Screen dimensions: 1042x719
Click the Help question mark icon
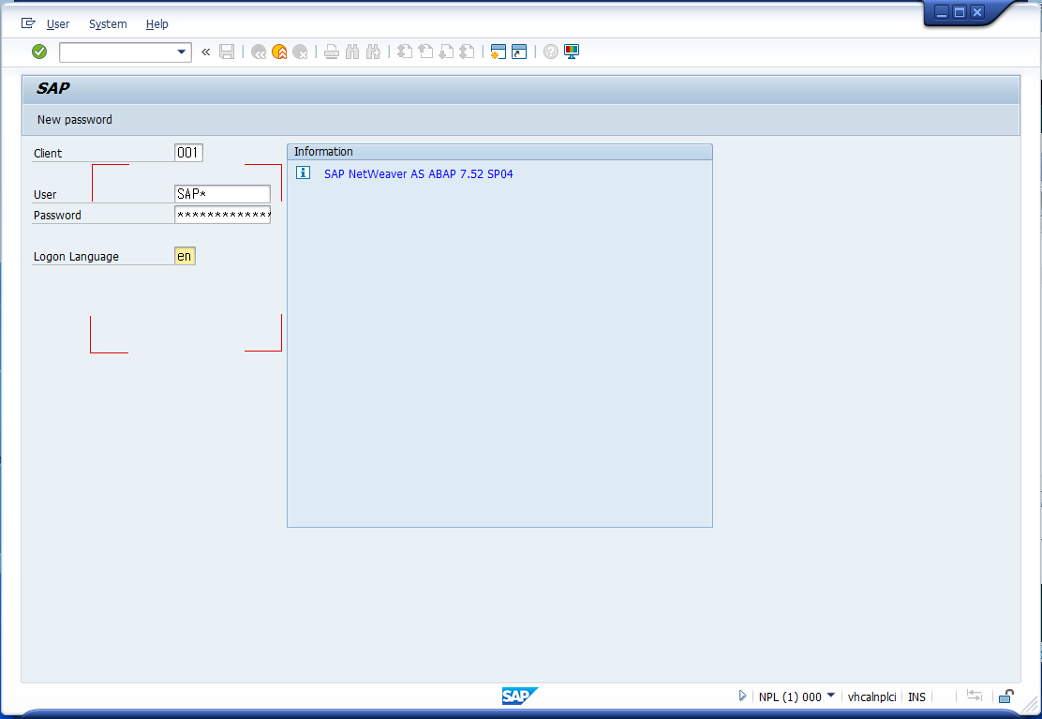coord(550,52)
